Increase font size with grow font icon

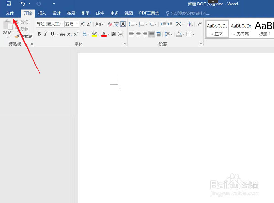point(82,24)
